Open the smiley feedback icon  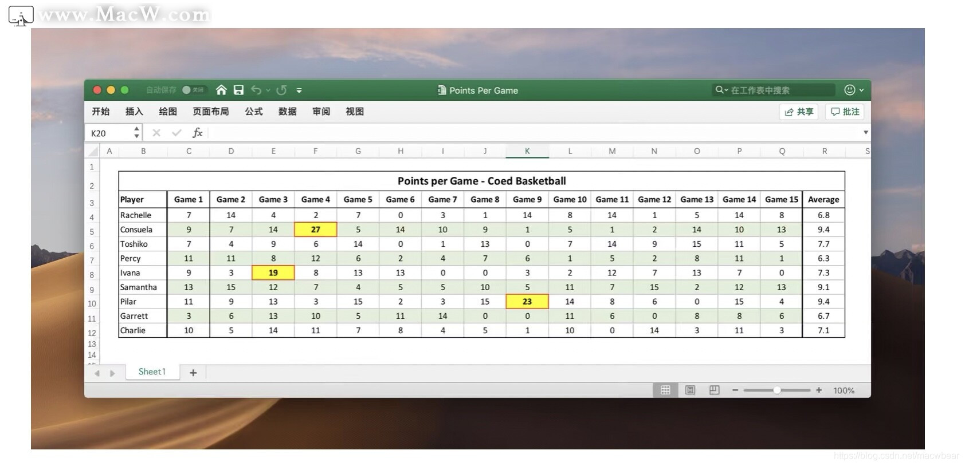coord(850,90)
